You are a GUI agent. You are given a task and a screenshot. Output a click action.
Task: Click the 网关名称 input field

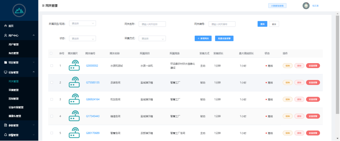point(152,24)
